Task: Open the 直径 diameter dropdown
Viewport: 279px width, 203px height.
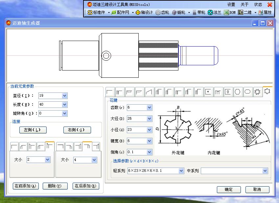Action: [x=65, y=96]
